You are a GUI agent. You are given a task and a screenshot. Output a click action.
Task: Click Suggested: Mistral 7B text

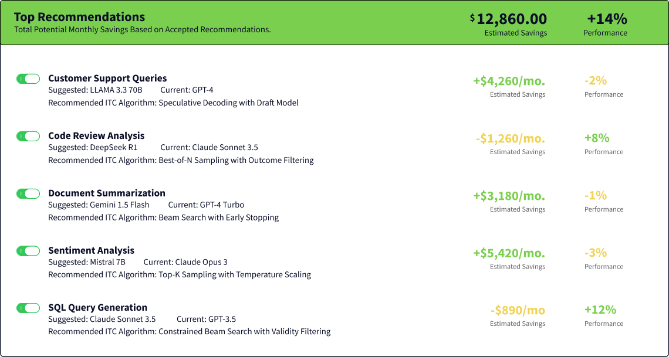coord(87,262)
